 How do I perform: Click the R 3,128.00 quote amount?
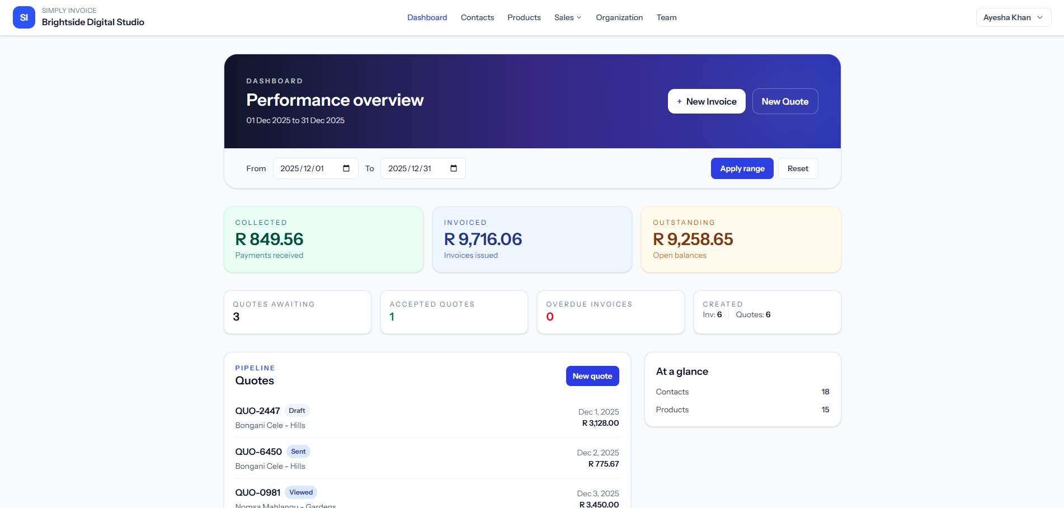point(600,423)
